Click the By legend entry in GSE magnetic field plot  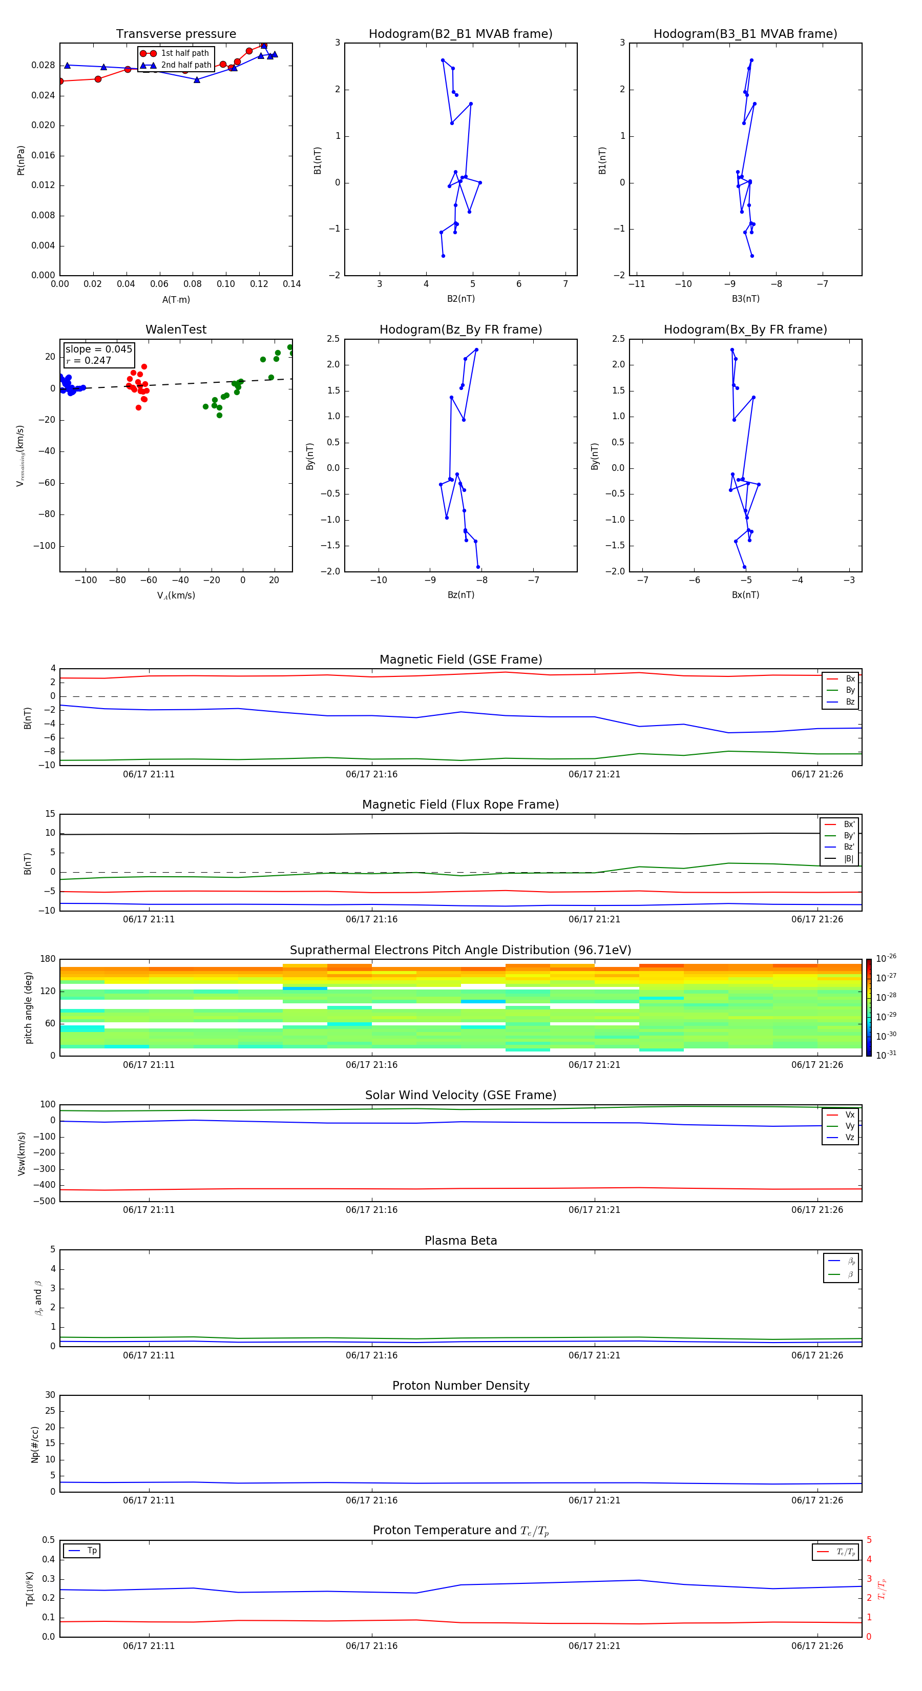(x=850, y=690)
